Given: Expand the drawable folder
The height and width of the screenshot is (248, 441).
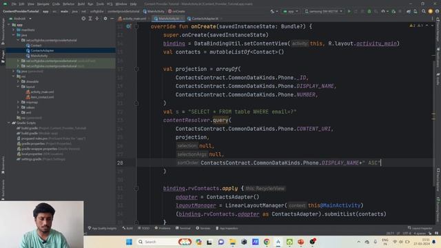Looking at the screenshot, I should click(x=19, y=81).
